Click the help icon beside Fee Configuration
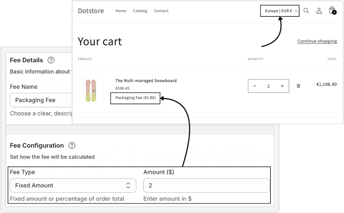344x213 pixels. pyautogui.click(x=72, y=146)
